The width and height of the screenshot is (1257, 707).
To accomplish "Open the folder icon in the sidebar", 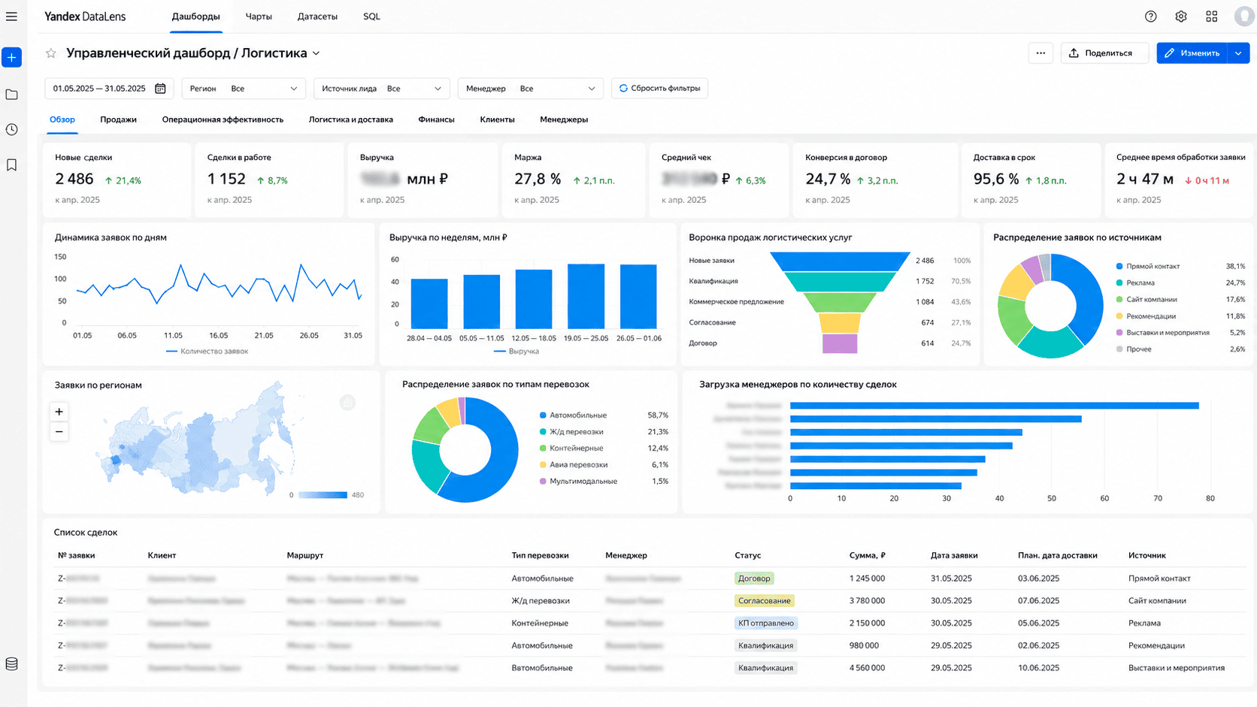I will 12,95.
